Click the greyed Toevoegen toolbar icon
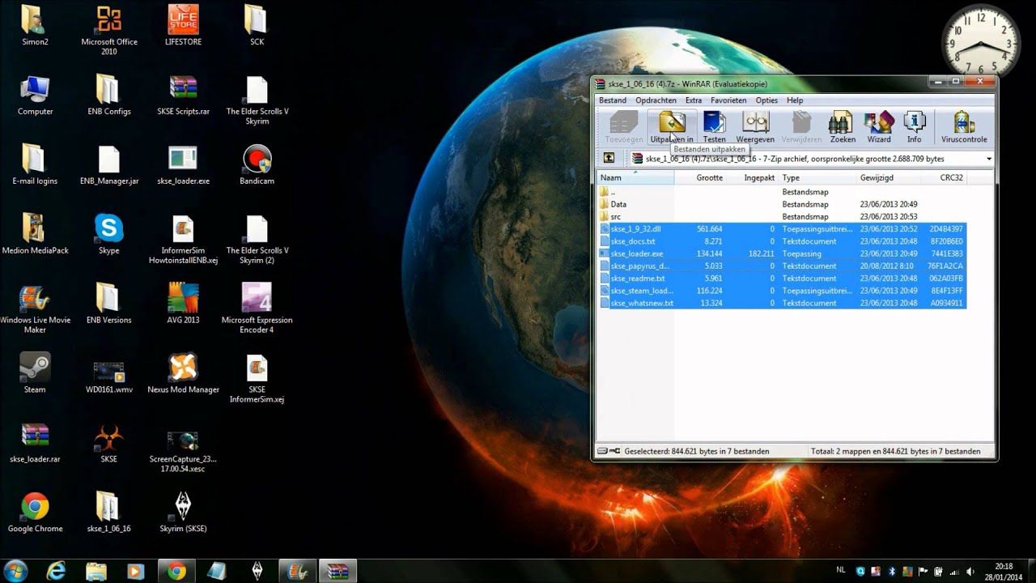This screenshot has height=583, width=1036. 623,127
